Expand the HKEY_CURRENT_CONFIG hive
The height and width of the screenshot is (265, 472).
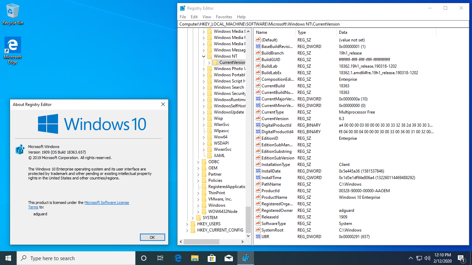point(187,230)
